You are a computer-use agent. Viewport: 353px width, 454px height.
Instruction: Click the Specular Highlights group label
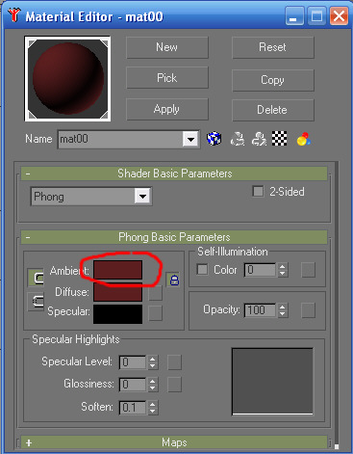[76, 339]
